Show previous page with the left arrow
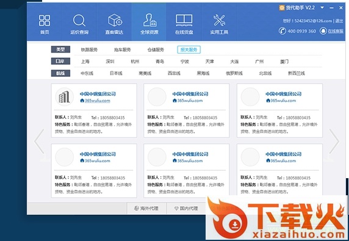This screenshot has height=241, width=349. point(39,141)
